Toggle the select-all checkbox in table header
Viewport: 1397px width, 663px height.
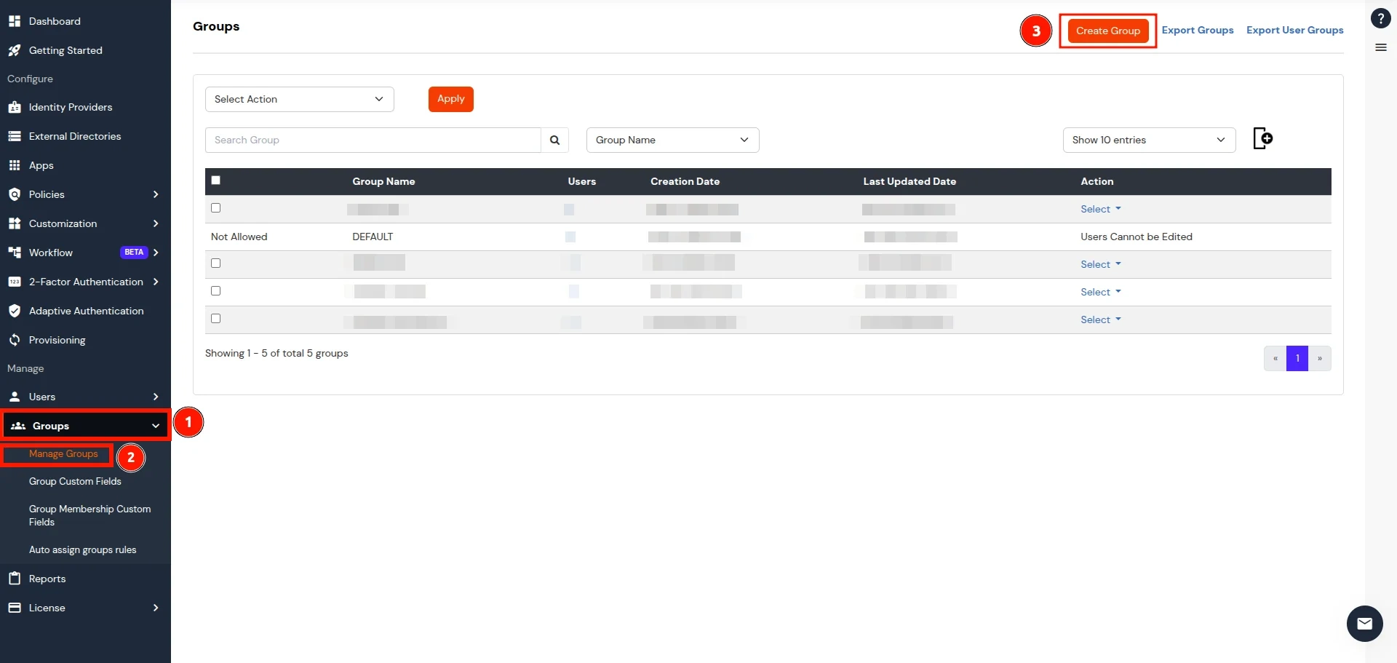(215, 180)
